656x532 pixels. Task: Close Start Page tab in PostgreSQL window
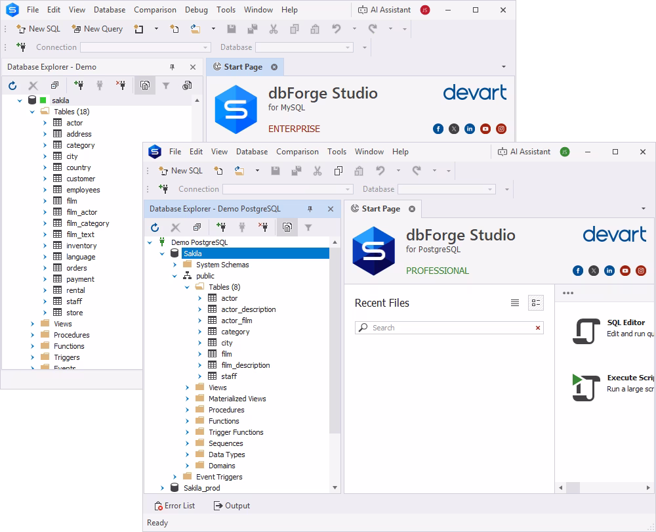tap(412, 209)
